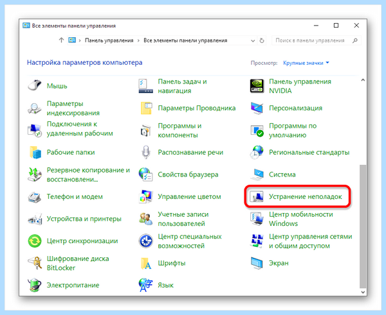
Task: Click the Параметры Проводника folder icon
Action: click(x=146, y=108)
